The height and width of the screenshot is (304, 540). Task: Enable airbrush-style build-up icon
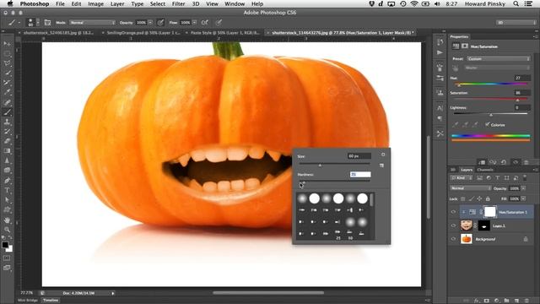click(204, 23)
